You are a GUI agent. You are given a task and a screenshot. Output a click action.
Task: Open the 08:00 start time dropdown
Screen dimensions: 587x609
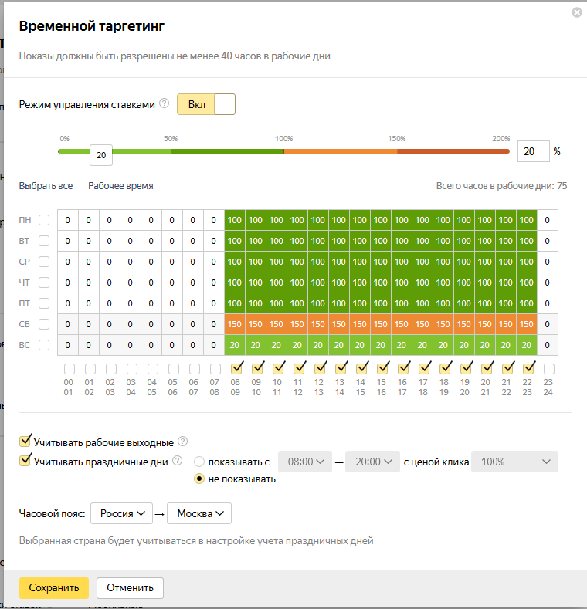point(305,462)
